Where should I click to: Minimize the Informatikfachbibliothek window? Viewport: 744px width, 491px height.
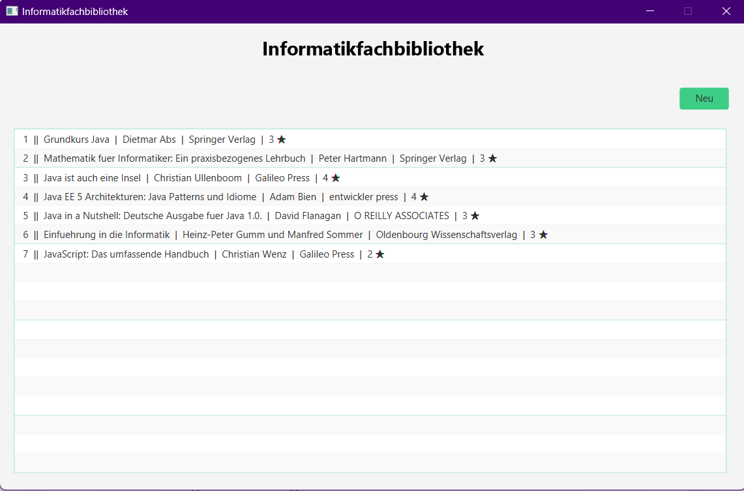(x=649, y=11)
